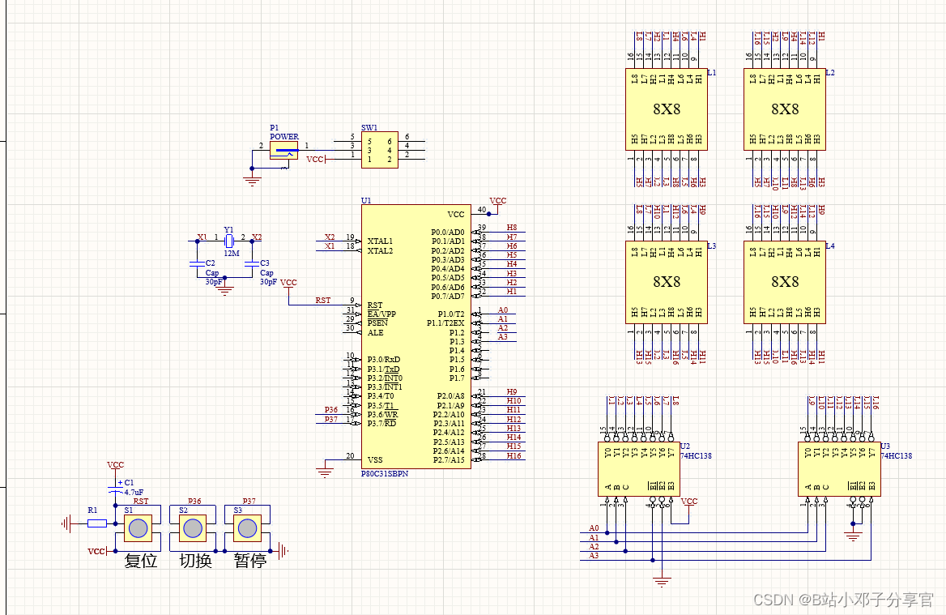Viewport: 946px width, 615px height.
Task: Click the VCC port left of S1
Action: tap(98, 551)
